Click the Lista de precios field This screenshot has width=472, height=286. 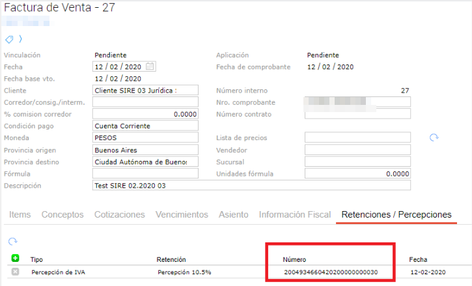(357, 137)
